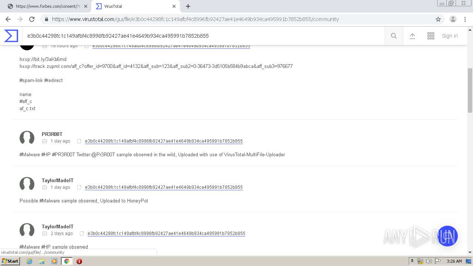
Task: Open Windows Explorer folder taskbar icon
Action: 42,261
